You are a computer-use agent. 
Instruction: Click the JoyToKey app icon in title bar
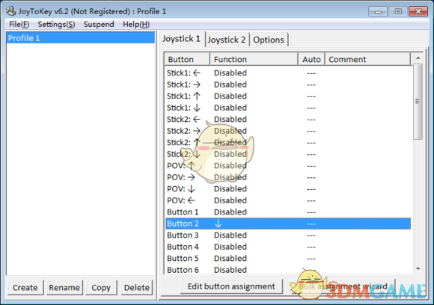point(10,11)
